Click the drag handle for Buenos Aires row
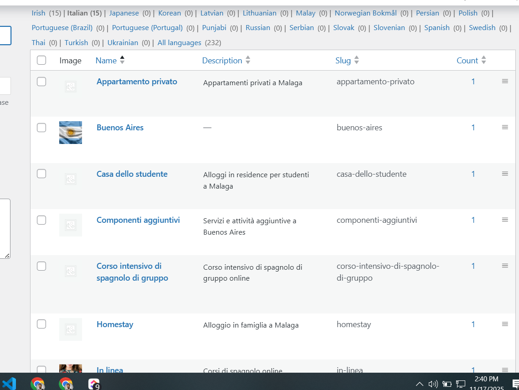Screen dimensions: 519x390 [x=505, y=128]
